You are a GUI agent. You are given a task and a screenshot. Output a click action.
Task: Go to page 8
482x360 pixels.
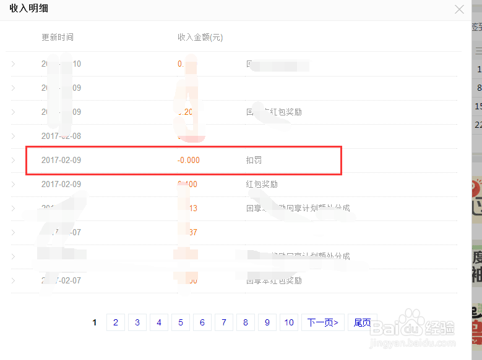pos(246,322)
